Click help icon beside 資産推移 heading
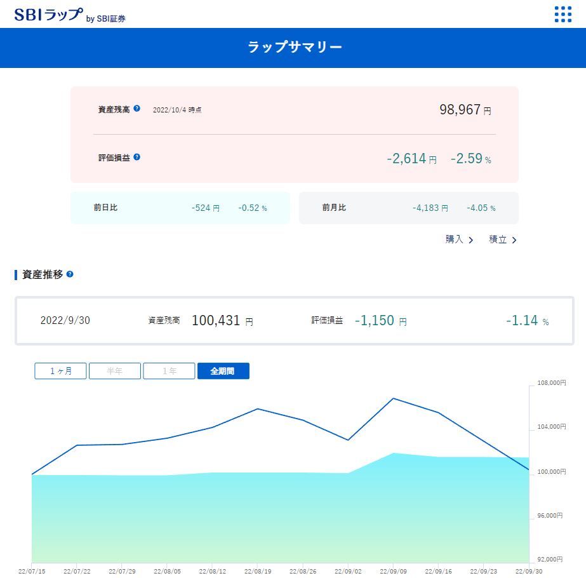The image size is (586, 578). tap(70, 274)
